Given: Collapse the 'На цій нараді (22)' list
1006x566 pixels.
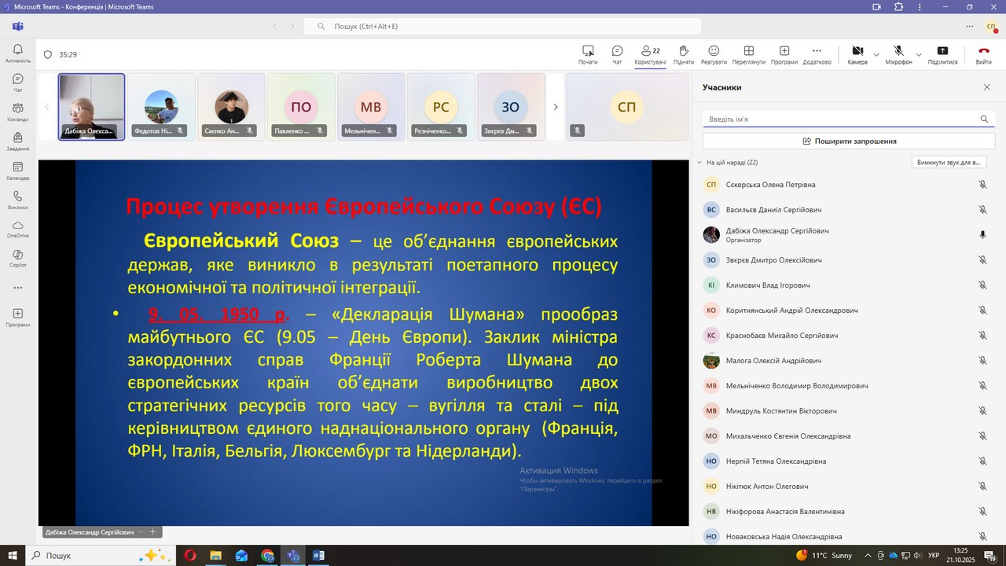Looking at the screenshot, I should (x=699, y=163).
